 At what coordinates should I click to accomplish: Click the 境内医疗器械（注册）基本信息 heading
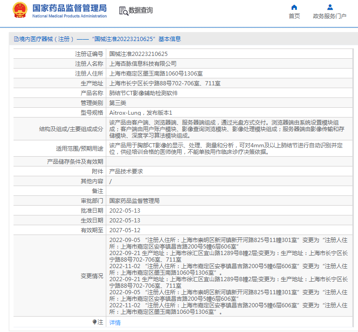(100, 39)
